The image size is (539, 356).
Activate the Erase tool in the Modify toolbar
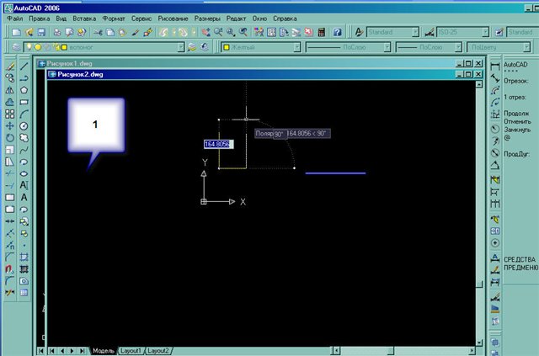9,66
